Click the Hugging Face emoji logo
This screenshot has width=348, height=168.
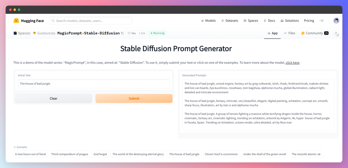(16, 21)
